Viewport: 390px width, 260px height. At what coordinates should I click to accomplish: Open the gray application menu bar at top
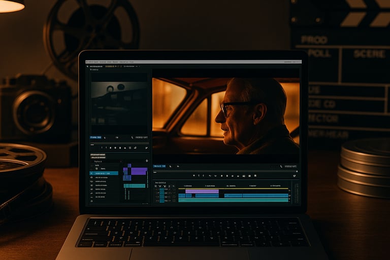click(193, 62)
